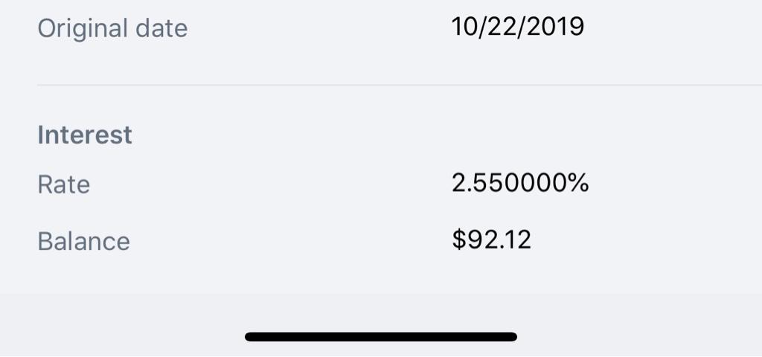762x357 pixels.
Task: Select the $92.12 balance amount
Action: [491, 239]
